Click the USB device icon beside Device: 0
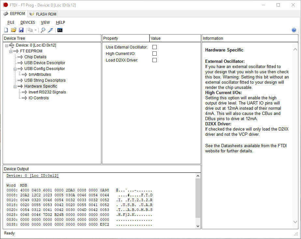The image size is (301, 239). (12, 45)
